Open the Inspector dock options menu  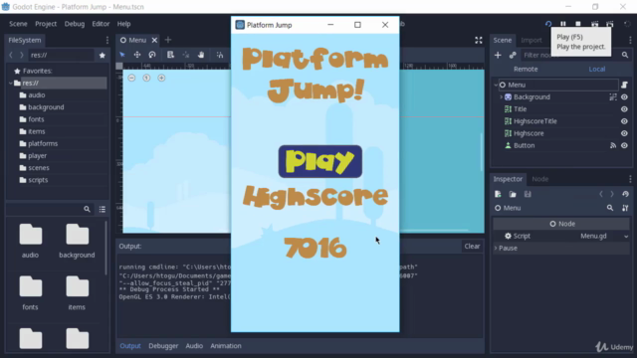click(630, 179)
